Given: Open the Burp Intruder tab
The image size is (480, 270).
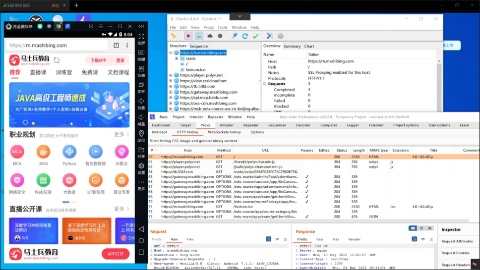Looking at the screenshot, I should point(227,125).
